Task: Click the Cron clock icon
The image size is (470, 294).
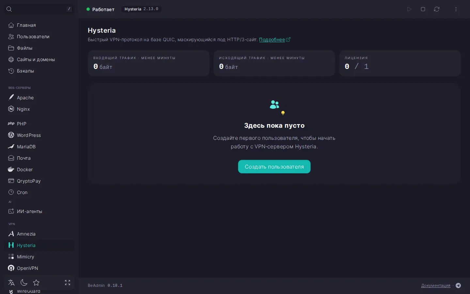Action: 11,192
